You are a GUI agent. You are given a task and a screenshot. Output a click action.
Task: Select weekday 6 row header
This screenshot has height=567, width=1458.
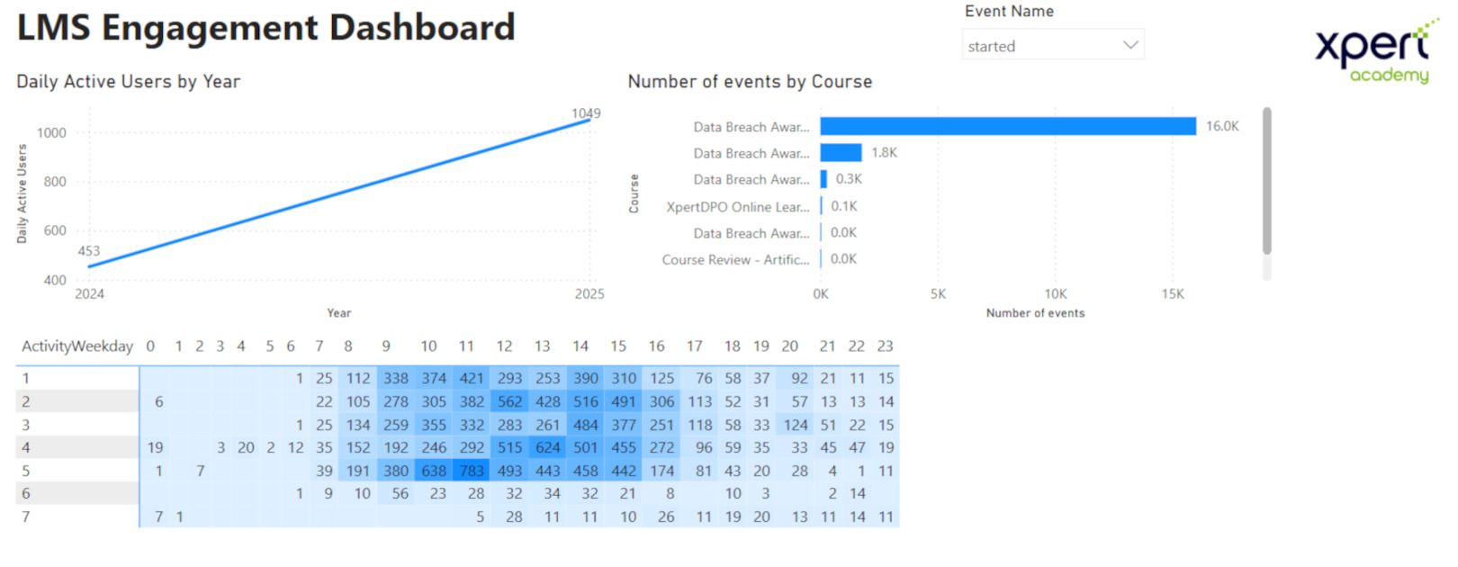click(x=26, y=493)
